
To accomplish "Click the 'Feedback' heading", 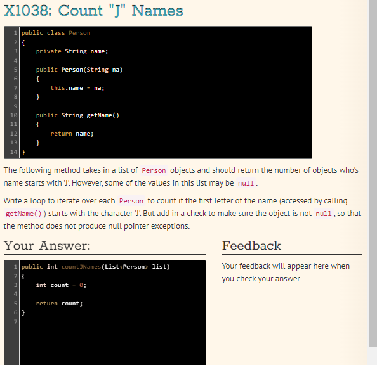I will [x=251, y=246].
